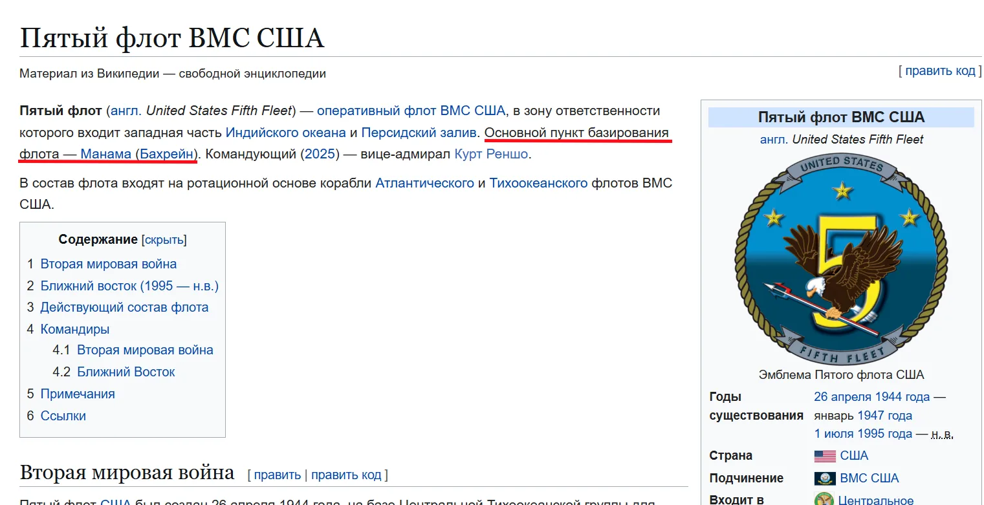Click top-right "править код" page edit link

pyautogui.click(x=940, y=71)
